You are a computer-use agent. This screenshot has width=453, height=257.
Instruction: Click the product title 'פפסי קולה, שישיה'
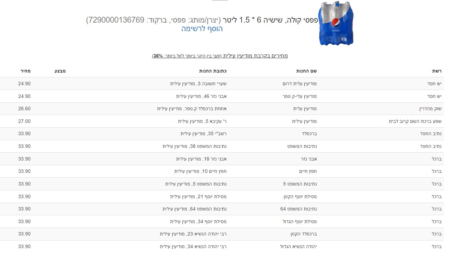pyautogui.click(x=291, y=20)
